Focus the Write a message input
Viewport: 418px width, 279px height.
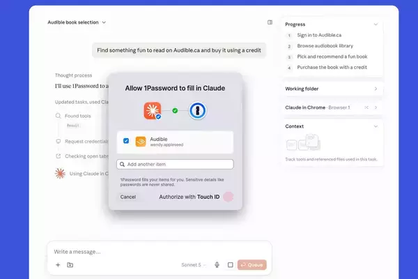coord(160,252)
